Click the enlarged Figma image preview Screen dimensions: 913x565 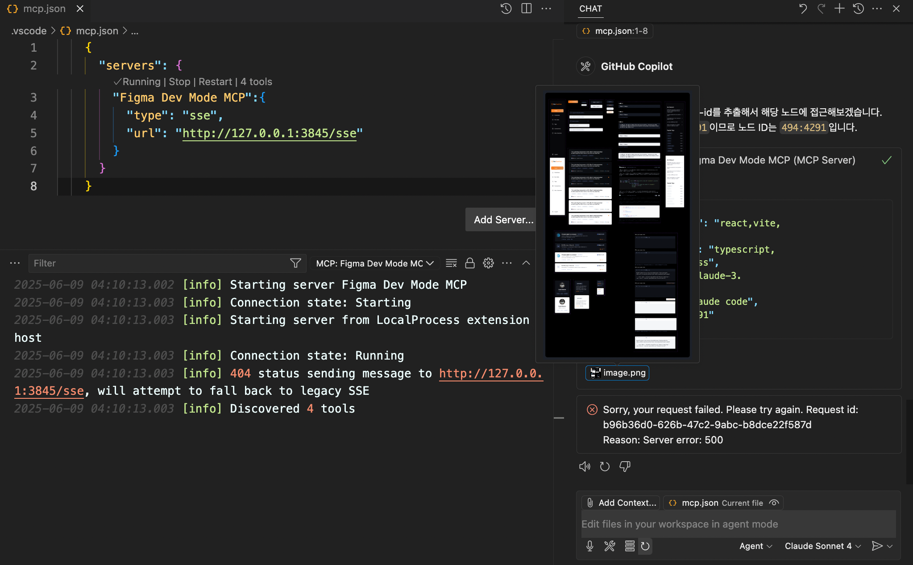[x=617, y=225]
